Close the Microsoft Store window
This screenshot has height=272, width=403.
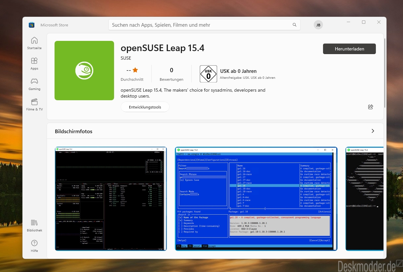(x=379, y=22)
